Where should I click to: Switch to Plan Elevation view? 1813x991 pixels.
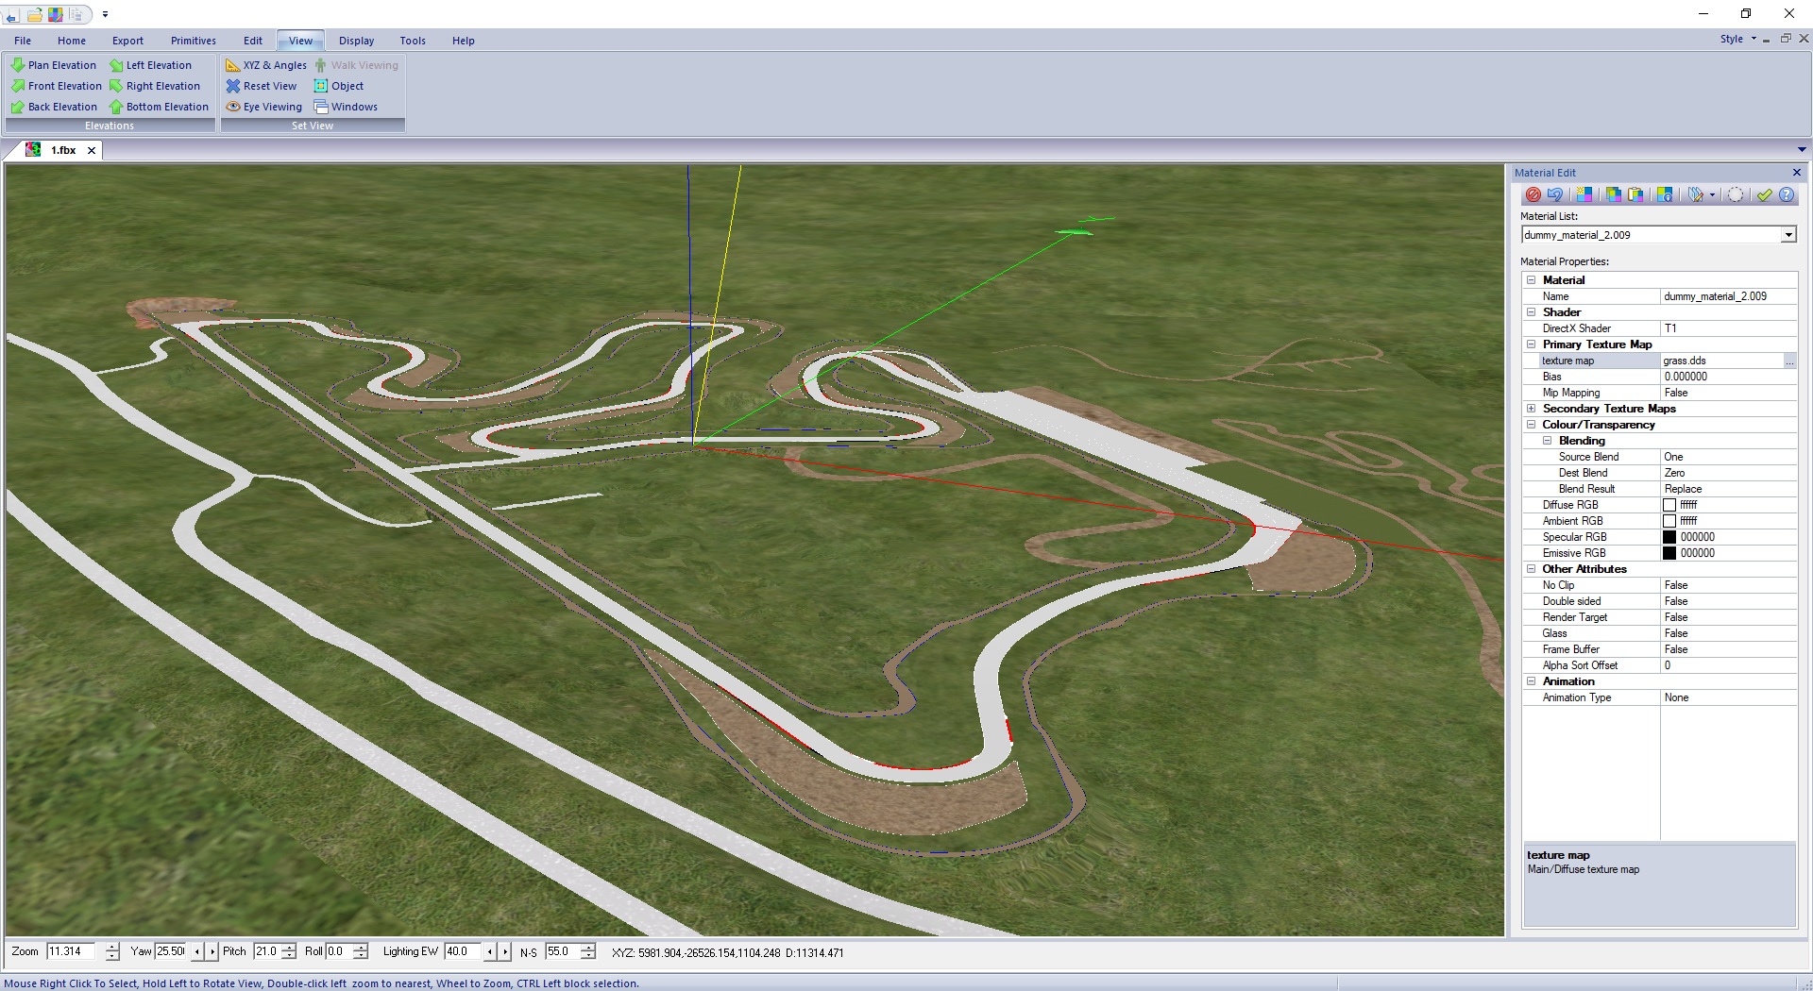click(x=54, y=65)
